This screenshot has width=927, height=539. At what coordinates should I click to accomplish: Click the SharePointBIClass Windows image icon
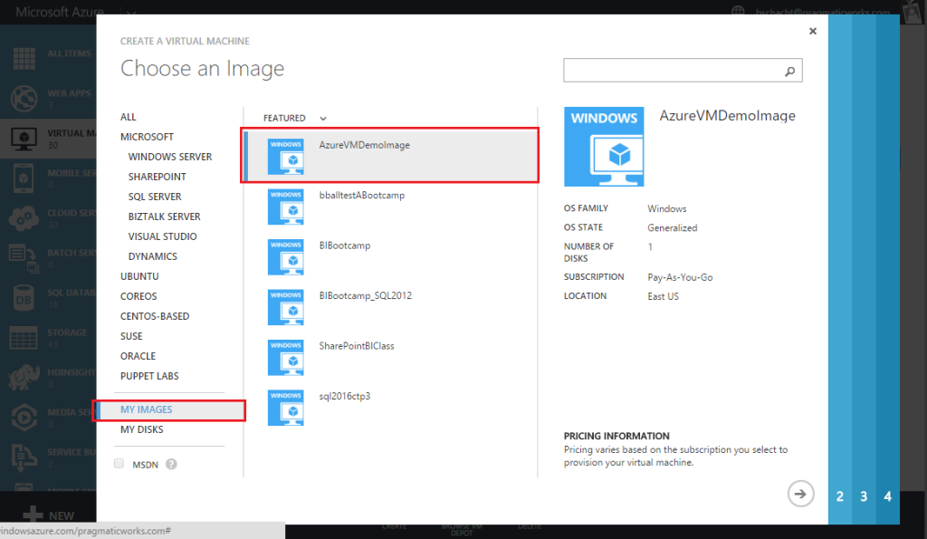(x=285, y=358)
